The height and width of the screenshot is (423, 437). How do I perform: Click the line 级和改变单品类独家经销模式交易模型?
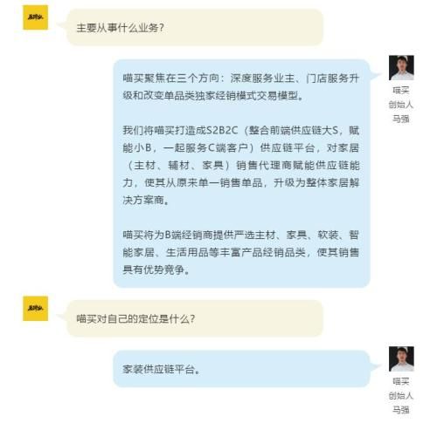click(213, 95)
